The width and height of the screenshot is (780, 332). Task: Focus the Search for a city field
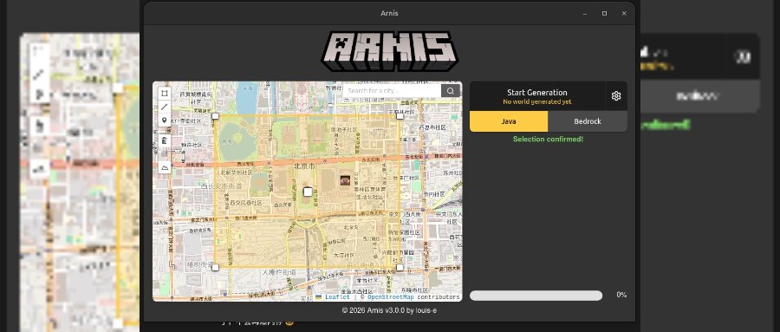(393, 91)
